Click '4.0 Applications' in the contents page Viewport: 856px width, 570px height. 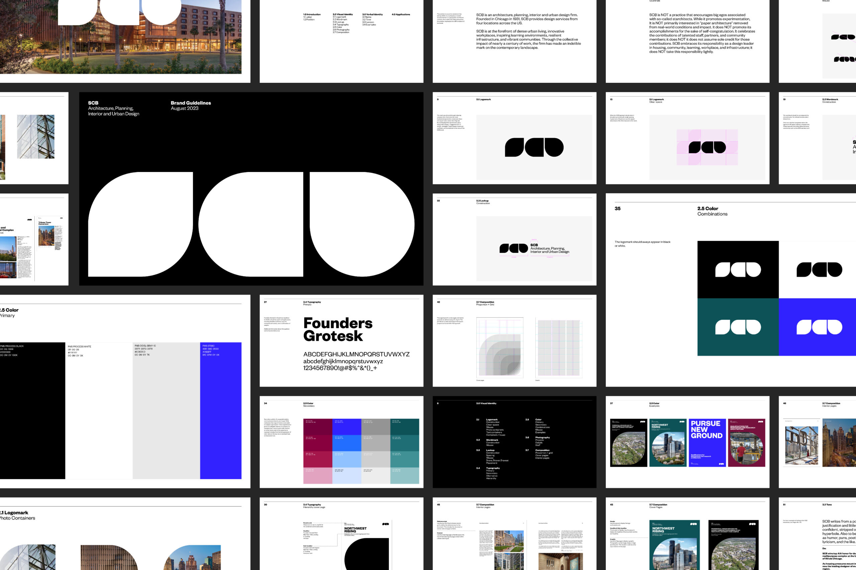[401, 15]
